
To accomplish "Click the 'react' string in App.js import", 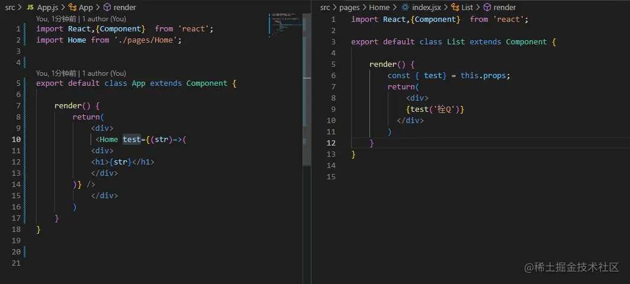I will [193, 28].
